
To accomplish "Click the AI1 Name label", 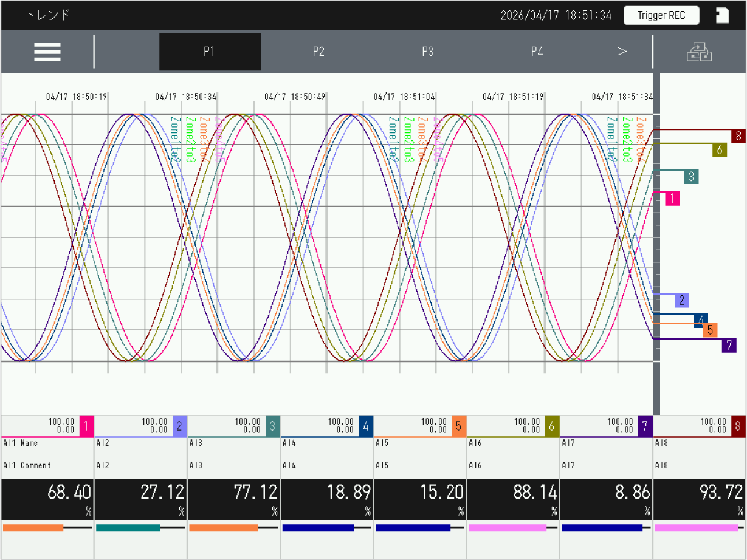I will [21, 443].
